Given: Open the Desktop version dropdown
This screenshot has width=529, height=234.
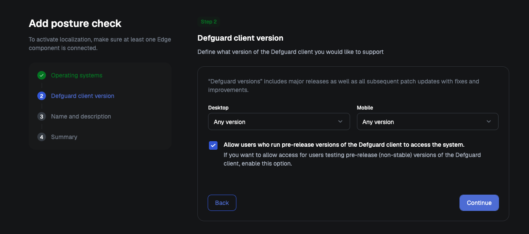Looking at the screenshot, I should pyautogui.click(x=279, y=121).
